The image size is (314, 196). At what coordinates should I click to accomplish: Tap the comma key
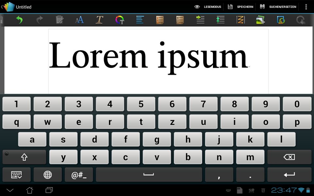(219, 174)
